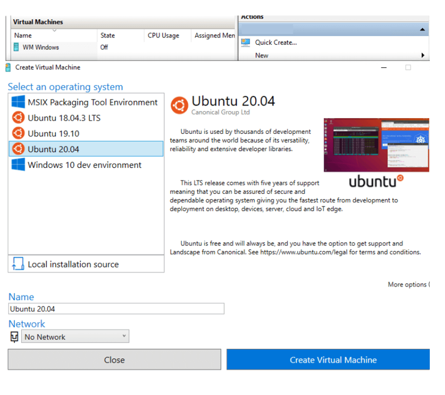Open the New action menu item

(261, 56)
